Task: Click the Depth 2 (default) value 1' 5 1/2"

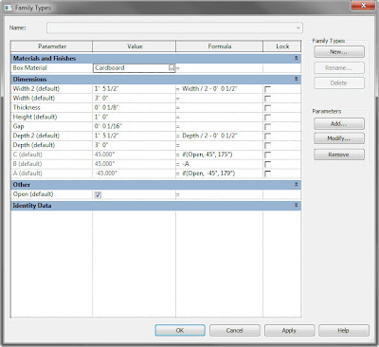Action: pos(106,136)
